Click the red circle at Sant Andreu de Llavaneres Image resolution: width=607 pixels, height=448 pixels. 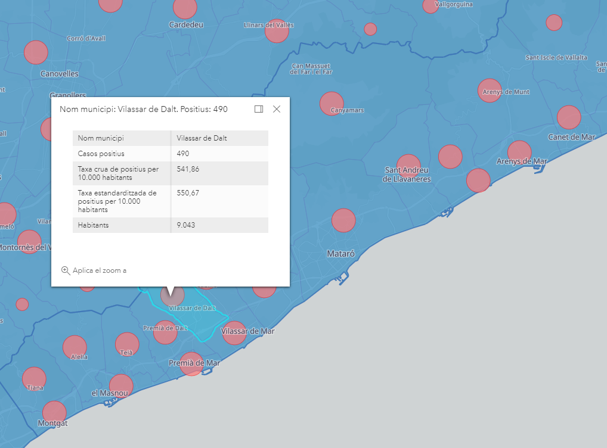click(x=408, y=166)
